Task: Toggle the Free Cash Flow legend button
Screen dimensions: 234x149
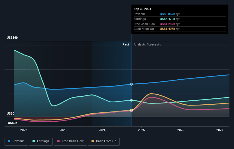Action: [x=70, y=141]
